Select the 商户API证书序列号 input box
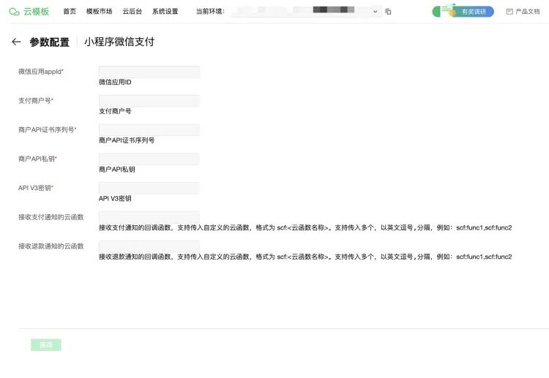Viewport: 549px width, 378px height. tap(149, 129)
